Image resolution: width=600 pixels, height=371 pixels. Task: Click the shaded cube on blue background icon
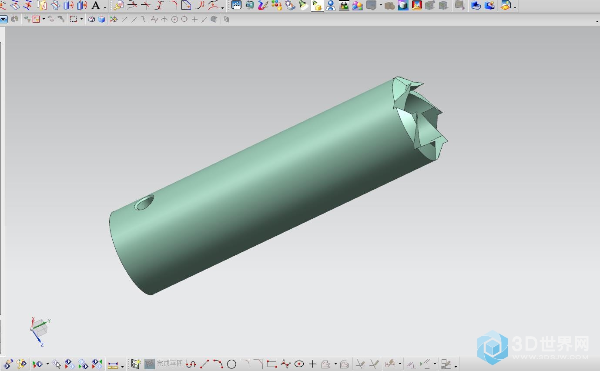pos(403,6)
